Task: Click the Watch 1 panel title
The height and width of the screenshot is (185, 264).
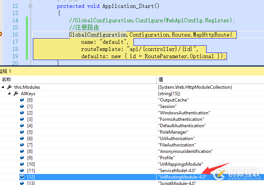Action: (x=5, y=71)
